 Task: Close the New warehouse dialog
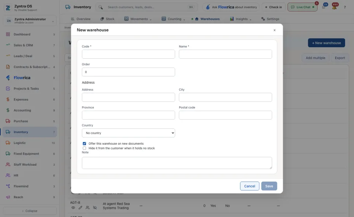click(274, 30)
